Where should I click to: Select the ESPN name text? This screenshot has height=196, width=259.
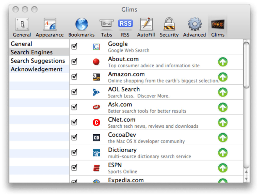pos(115,165)
